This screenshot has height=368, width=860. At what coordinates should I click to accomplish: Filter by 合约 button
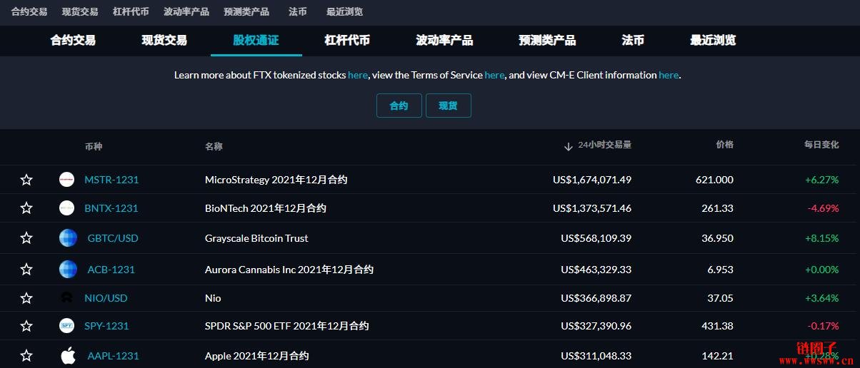pyautogui.click(x=399, y=106)
